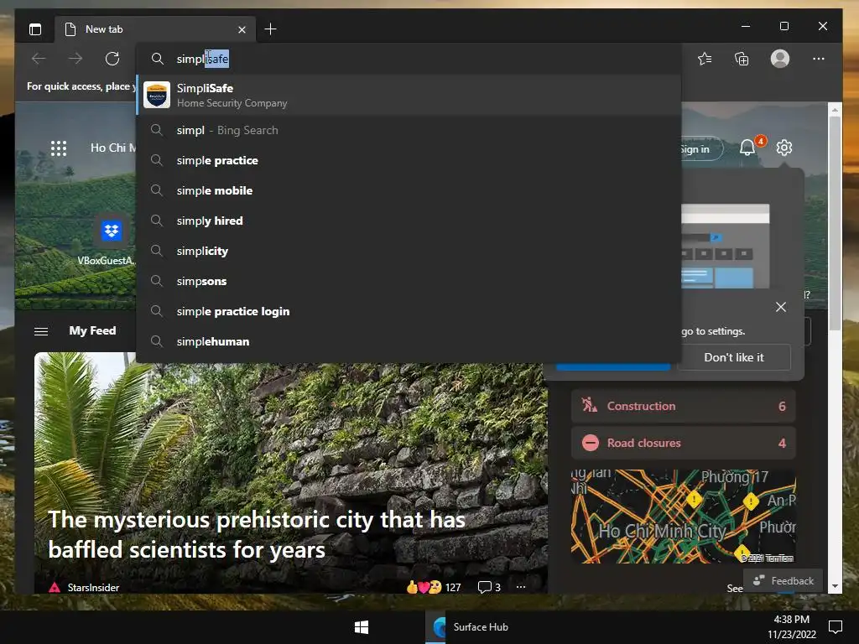859x644 pixels.
Task: Click the scrollbar down arrow
Action: (835, 586)
